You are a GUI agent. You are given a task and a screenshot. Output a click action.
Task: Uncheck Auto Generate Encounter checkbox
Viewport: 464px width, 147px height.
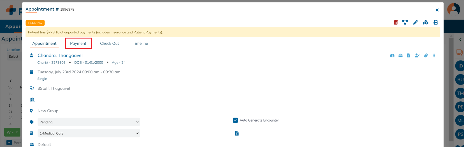point(235,120)
